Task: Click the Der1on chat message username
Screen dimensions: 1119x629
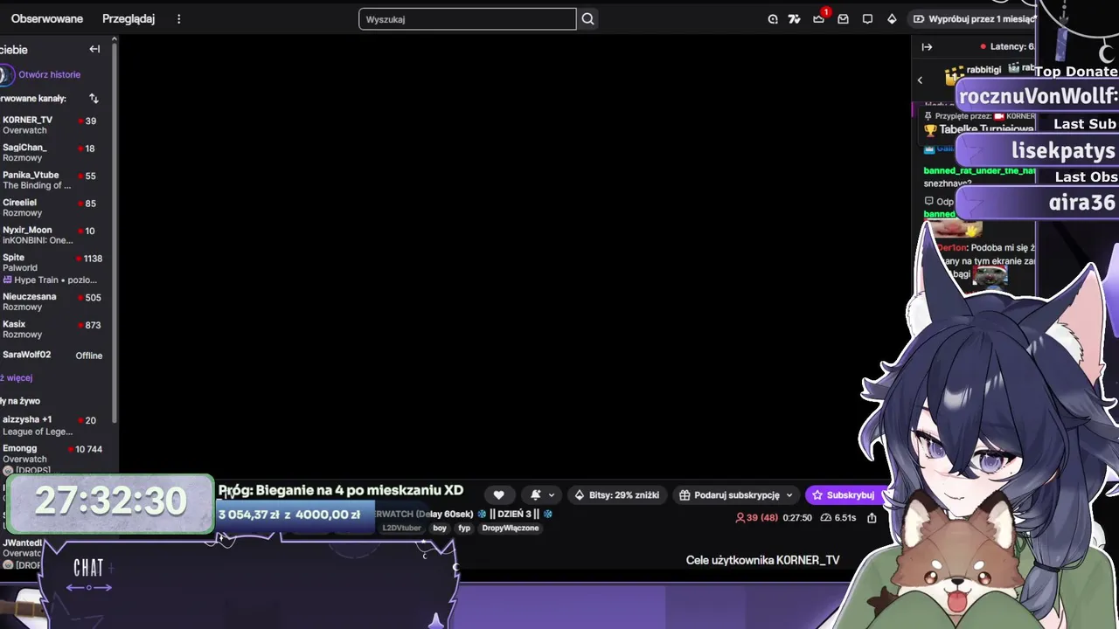Action: [x=951, y=248]
